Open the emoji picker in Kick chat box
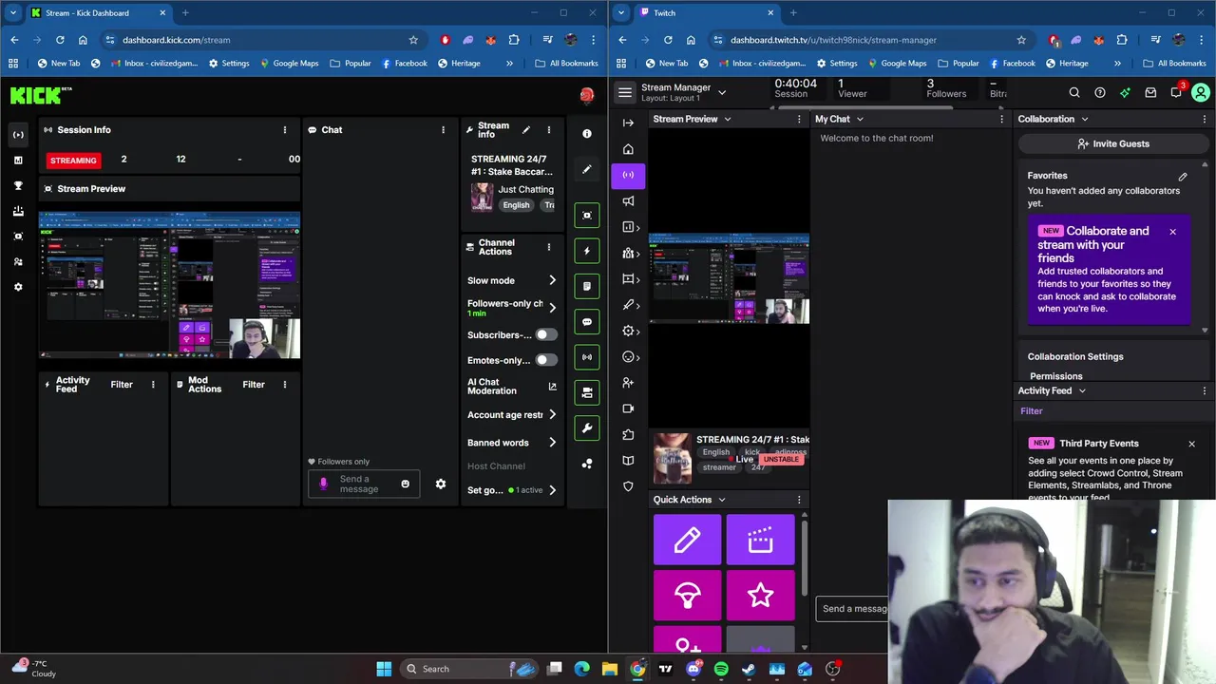The height and width of the screenshot is (684, 1216). (405, 484)
